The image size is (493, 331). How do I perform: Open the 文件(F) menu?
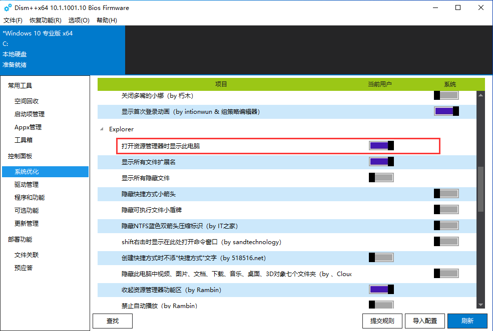coord(13,20)
